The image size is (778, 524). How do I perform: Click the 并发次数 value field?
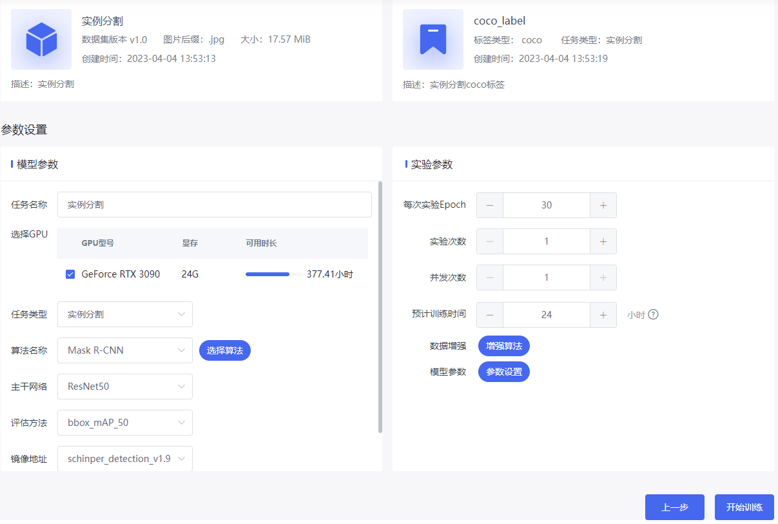coord(547,277)
